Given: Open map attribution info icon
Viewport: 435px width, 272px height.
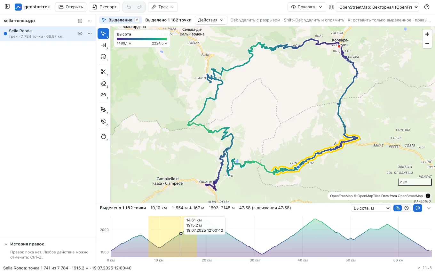Looking at the screenshot, I should pos(428,196).
